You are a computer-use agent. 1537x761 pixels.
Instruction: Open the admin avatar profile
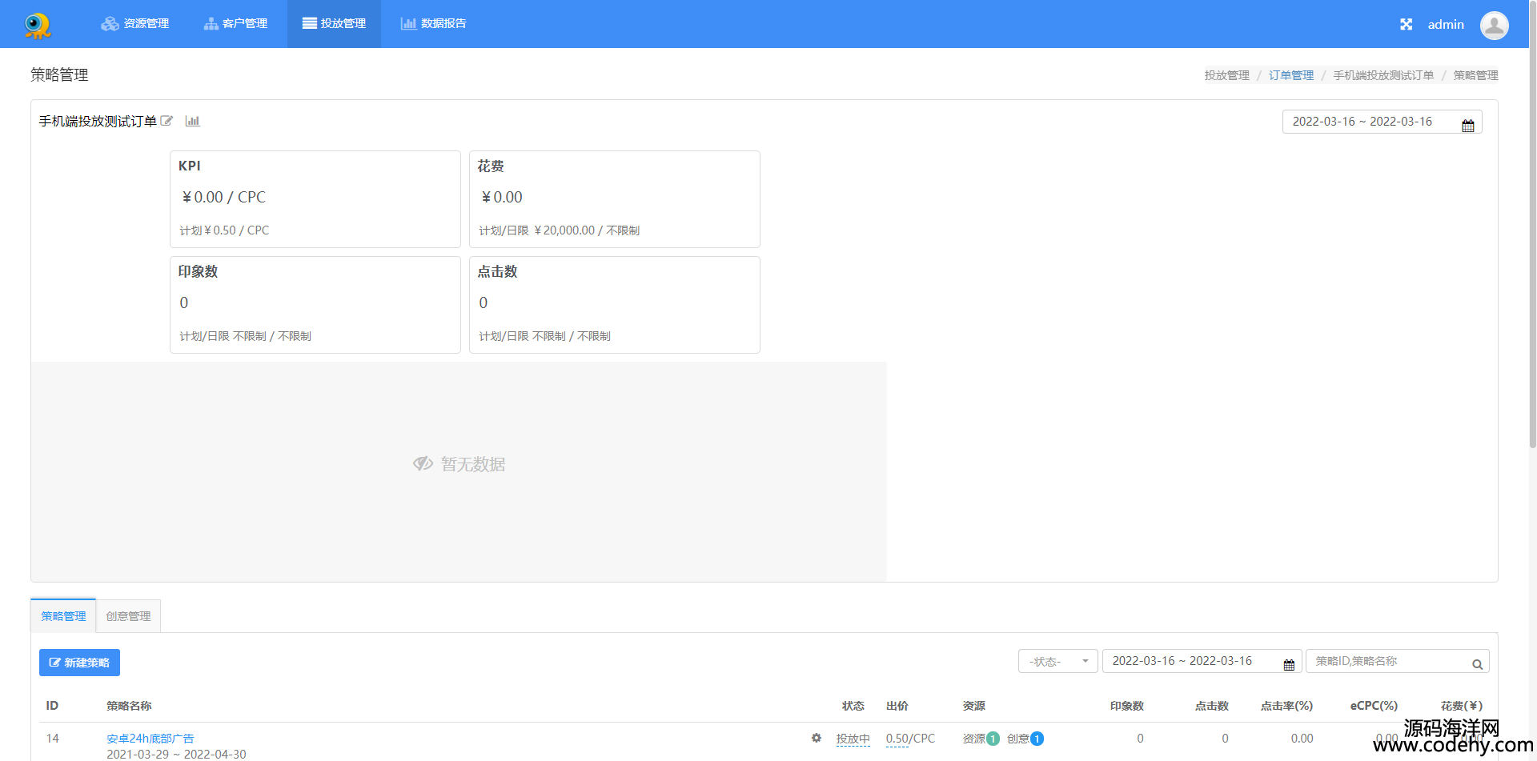point(1494,25)
